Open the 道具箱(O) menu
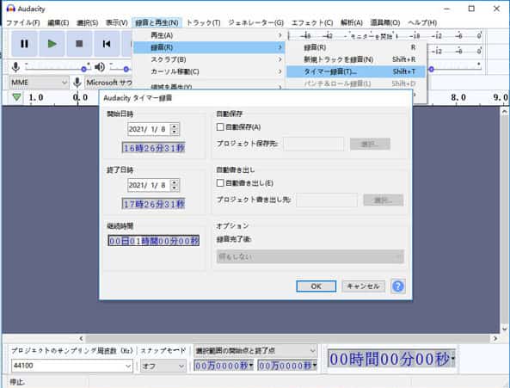 [x=385, y=22]
